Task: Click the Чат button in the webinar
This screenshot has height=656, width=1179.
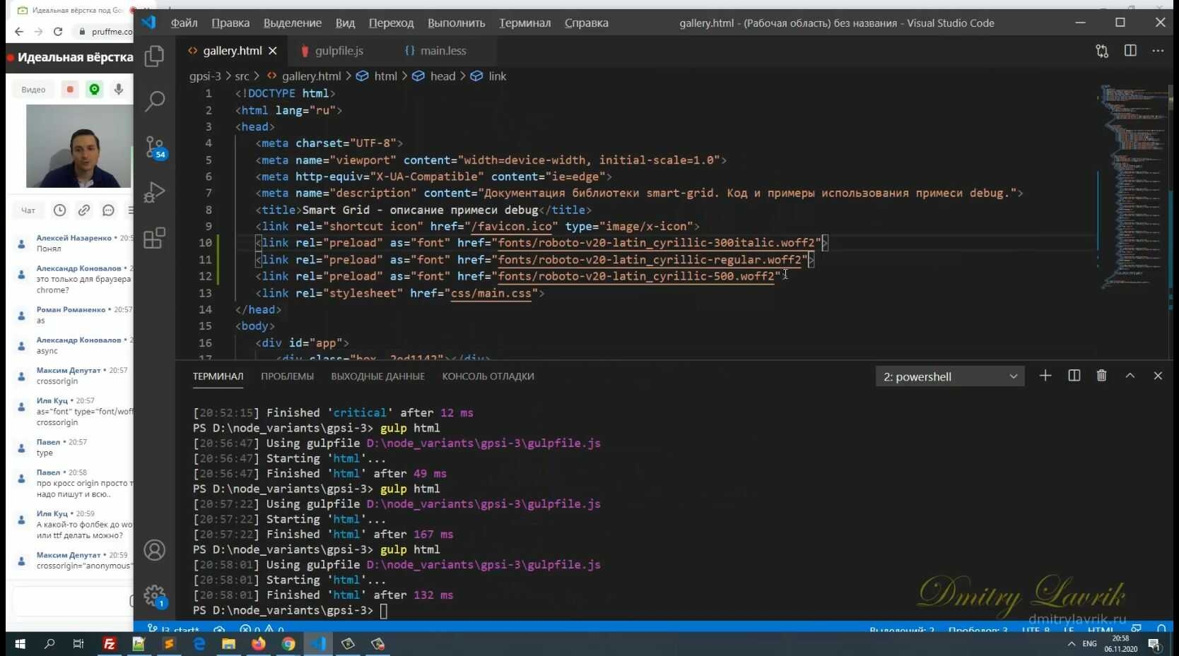Action: (x=28, y=210)
